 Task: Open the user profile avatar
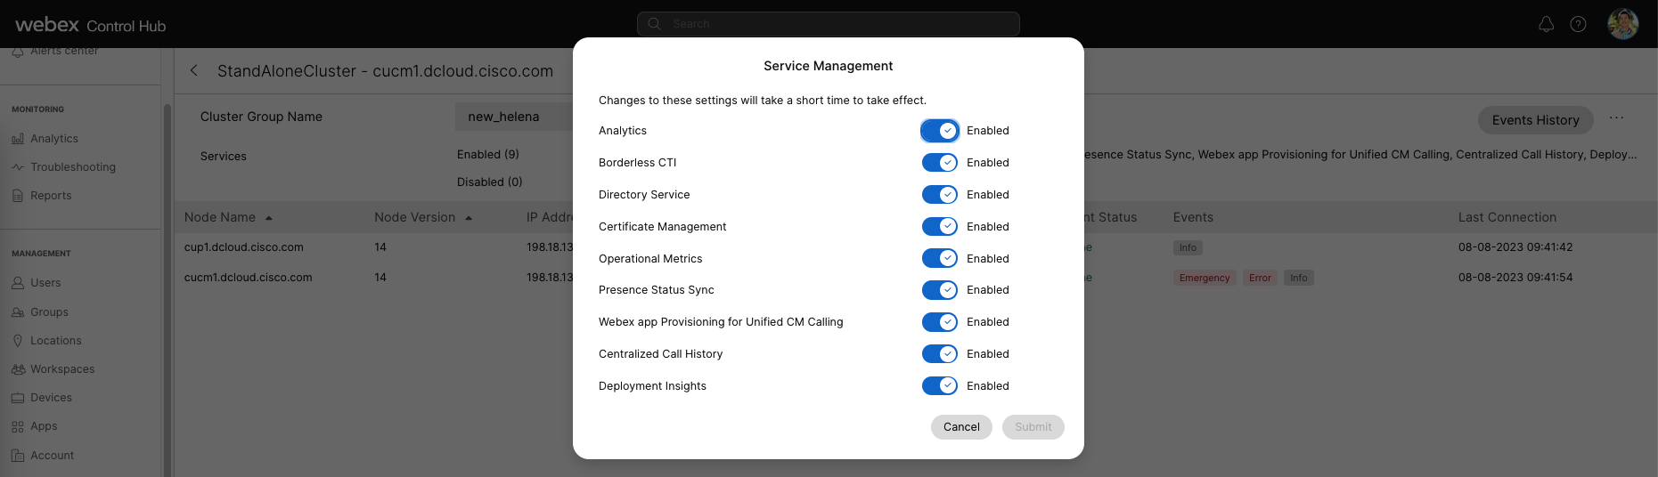point(1622,24)
